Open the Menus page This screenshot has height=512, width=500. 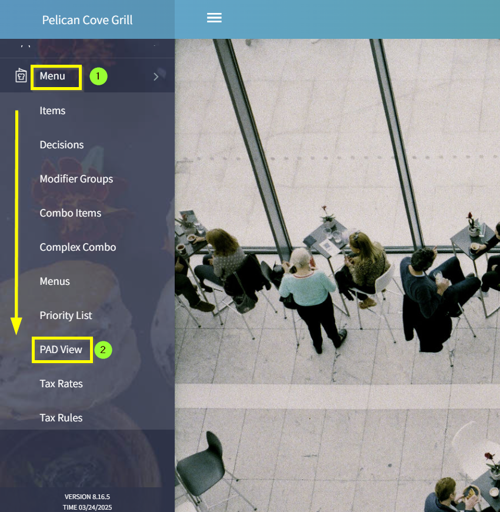pos(55,281)
